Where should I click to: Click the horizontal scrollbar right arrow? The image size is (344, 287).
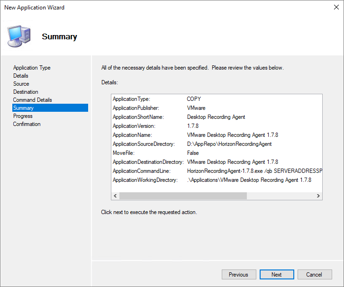tap(318, 196)
